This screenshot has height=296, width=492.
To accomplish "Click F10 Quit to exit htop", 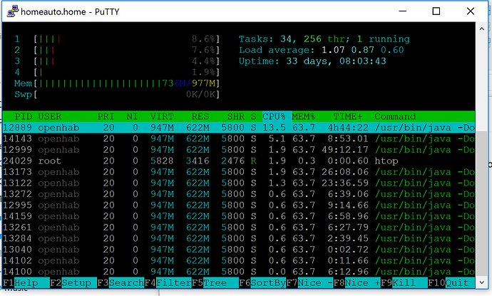I will tap(456, 282).
